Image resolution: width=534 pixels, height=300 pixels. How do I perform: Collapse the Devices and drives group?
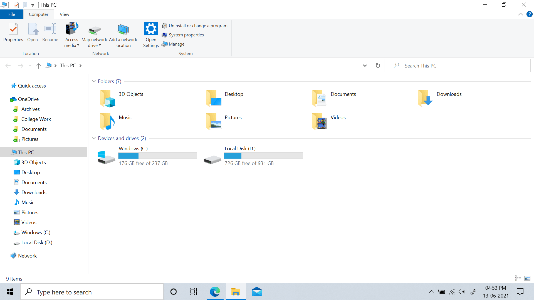(x=94, y=138)
